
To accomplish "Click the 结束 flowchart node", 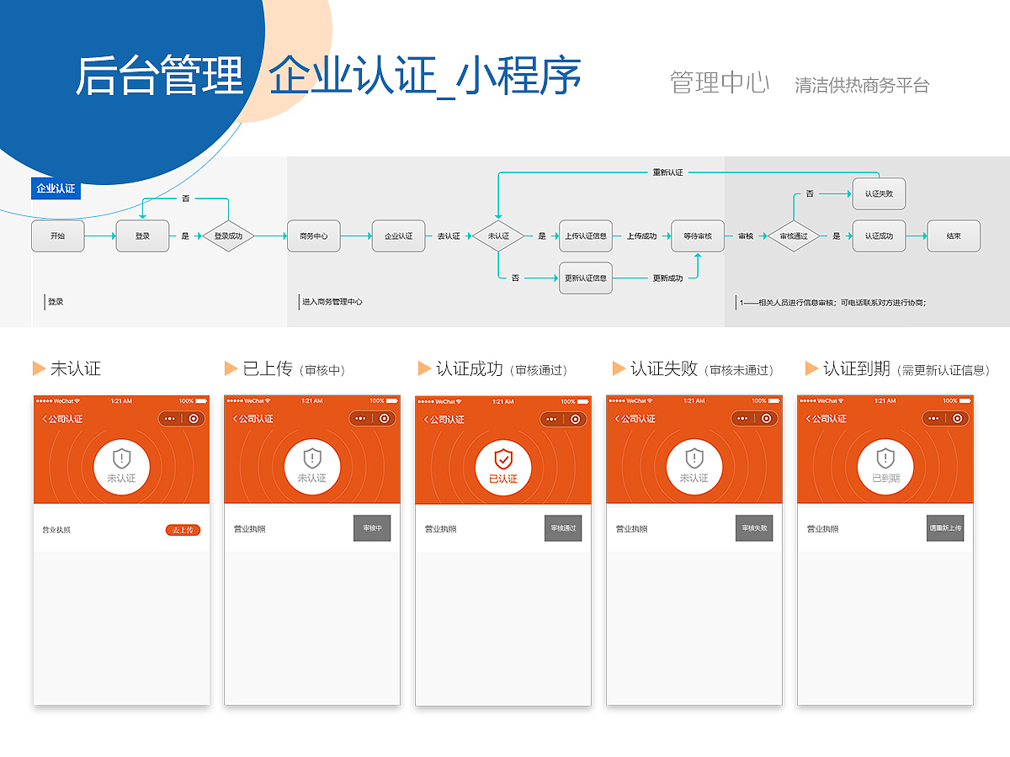I will [954, 236].
